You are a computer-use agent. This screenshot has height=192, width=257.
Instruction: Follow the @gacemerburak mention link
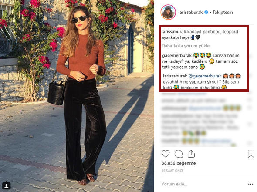pyautogui.click(x=205, y=76)
